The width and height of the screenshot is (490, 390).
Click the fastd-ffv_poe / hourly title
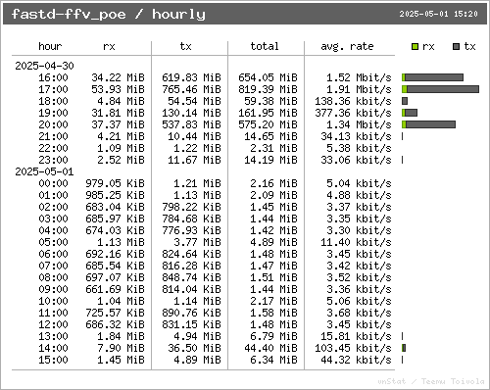point(109,14)
